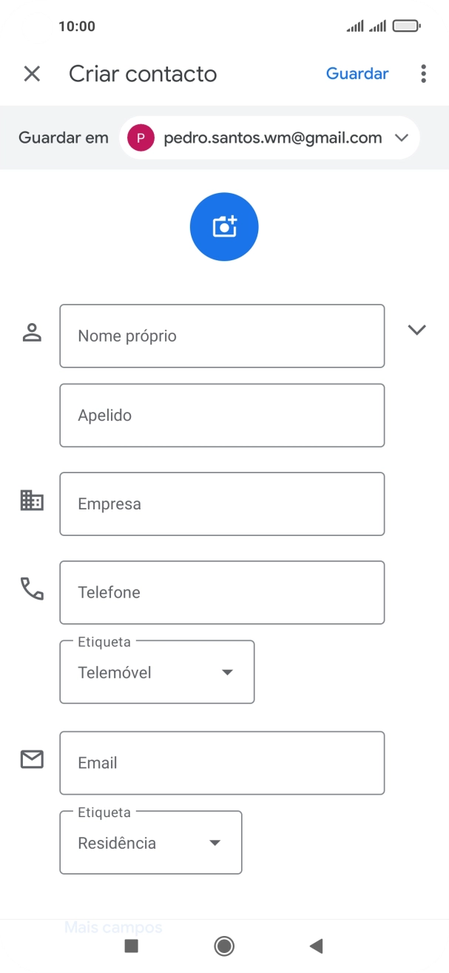Image resolution: width=449 pixels, height=973 pixels.
Task: Expand additional name fields with the chevron
Action: tap(416, 330)
